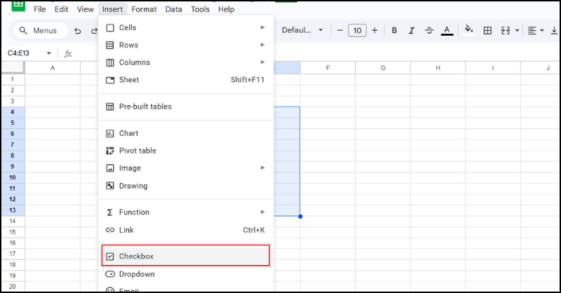Open the Name box dropdown arrow
The image size is (561, 293).
[48, 53]
